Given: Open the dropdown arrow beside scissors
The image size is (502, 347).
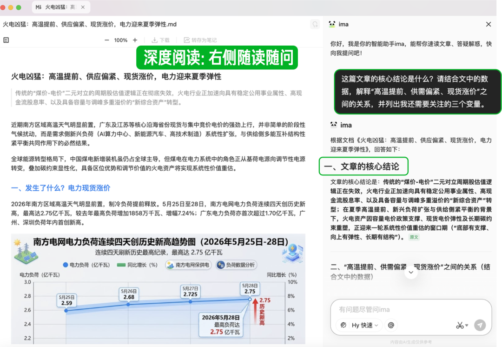Looking at the screenshot, I should click(x=467, y=325).
